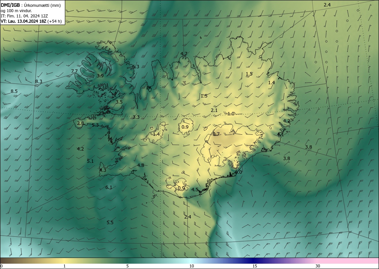The width and height of the screenshot is (379, 269).
Task: Select the 4.3 precipitation value
Action: click(x=103, y=170)
